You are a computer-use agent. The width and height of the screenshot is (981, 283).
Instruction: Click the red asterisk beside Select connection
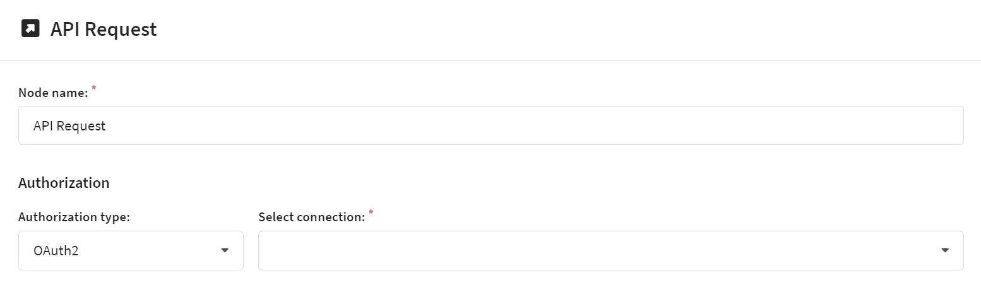point(371,213)
